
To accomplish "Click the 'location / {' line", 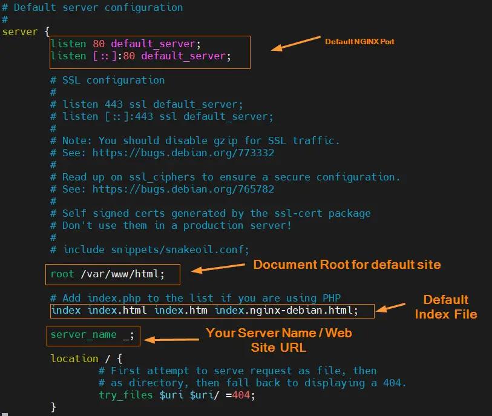I will [87, 358].
